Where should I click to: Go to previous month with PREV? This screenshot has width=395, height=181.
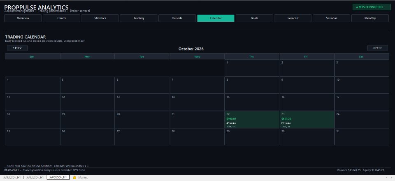(x=17, y=48)
